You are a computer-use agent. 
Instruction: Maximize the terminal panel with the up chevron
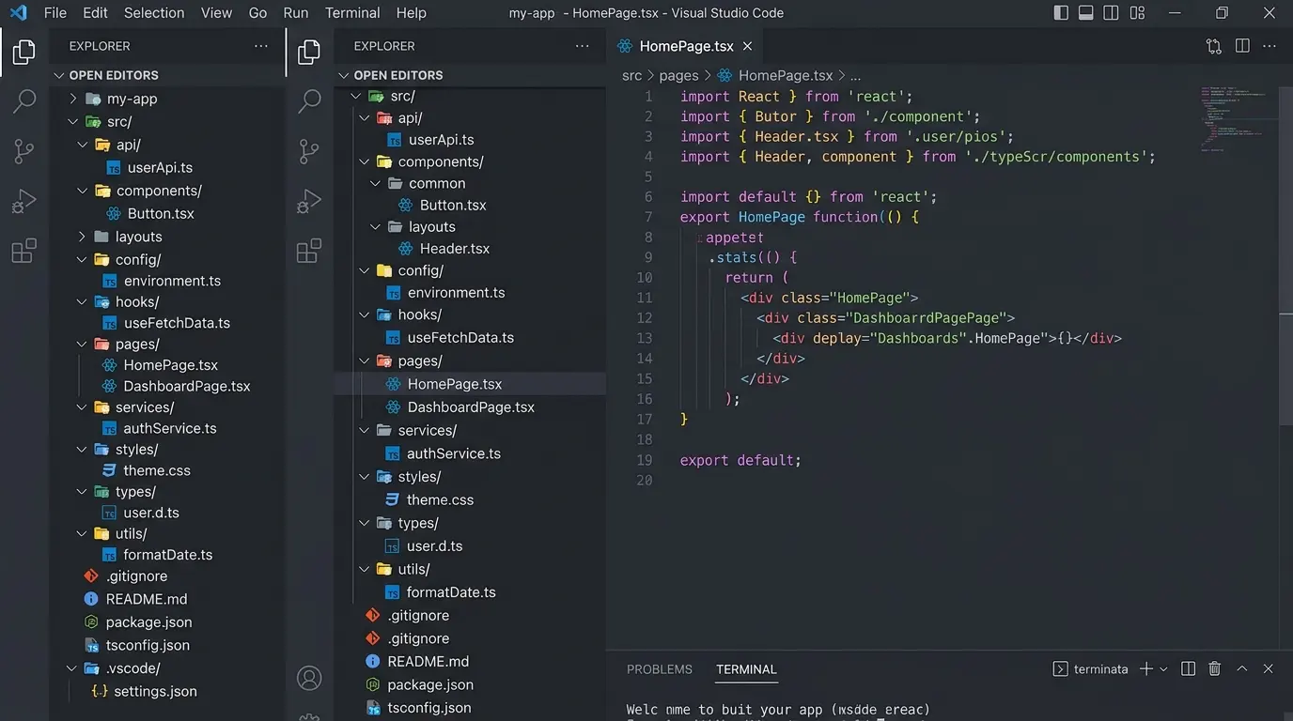point(1241,668)
